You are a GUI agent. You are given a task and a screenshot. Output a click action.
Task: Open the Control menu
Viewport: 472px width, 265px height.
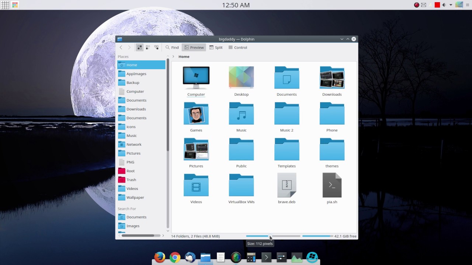click(x=238, y=47)
